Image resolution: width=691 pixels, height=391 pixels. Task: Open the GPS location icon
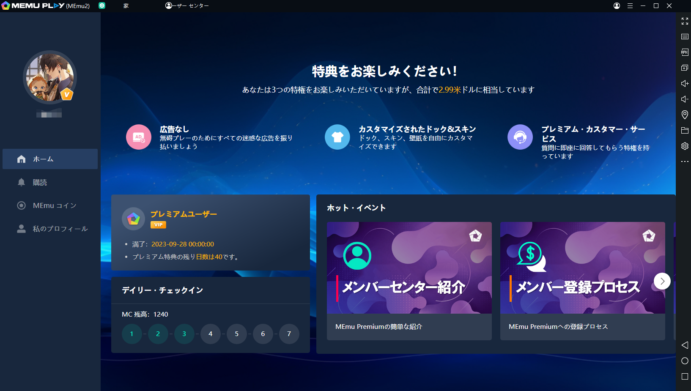coord(685,115)
